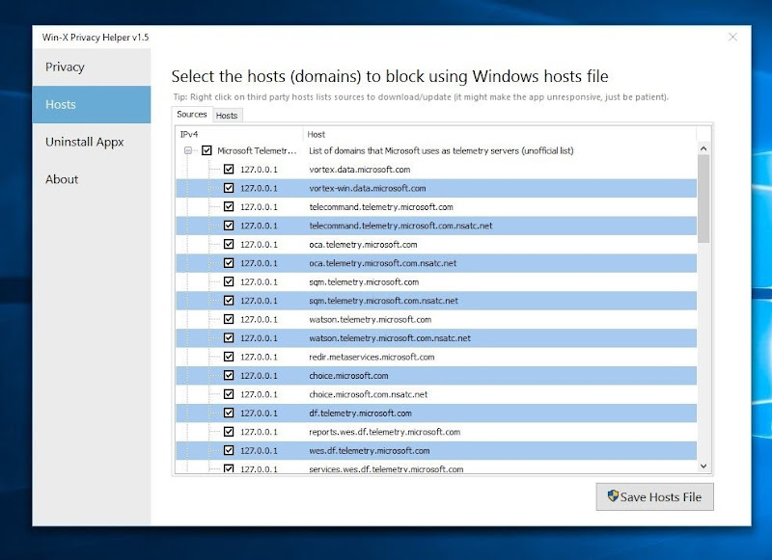Uncheck watson.telemetry.microsoft.com.nsatc.net checkbox
The width and height of the screenshot is (772, 560).
(229, 337)
